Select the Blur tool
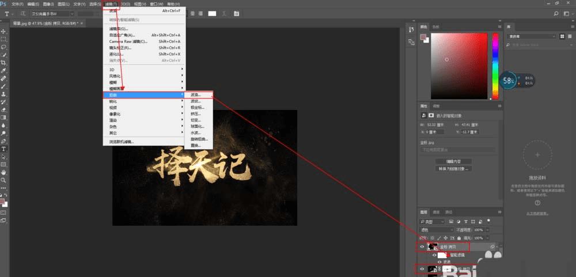 [x=3, y=126]
